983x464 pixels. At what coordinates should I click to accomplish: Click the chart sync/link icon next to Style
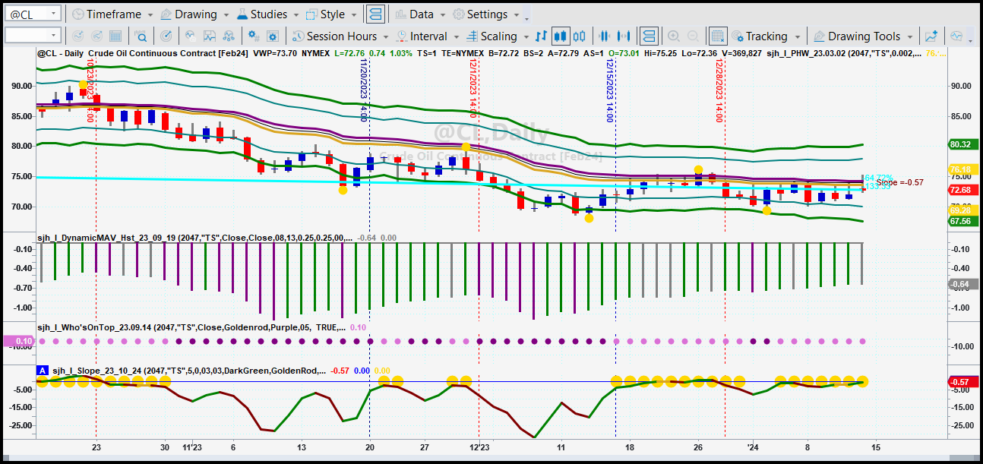375,14
